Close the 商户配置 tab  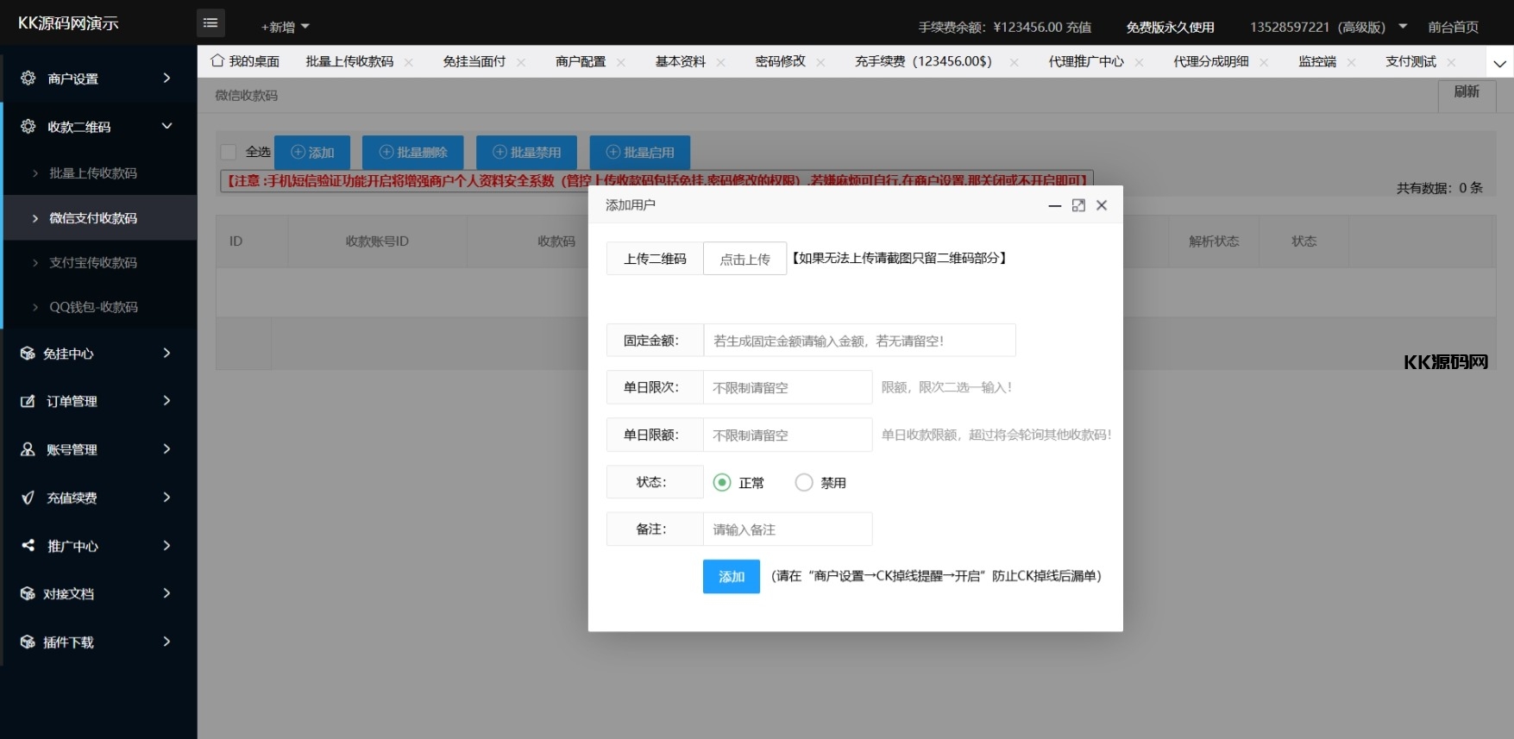621,62
